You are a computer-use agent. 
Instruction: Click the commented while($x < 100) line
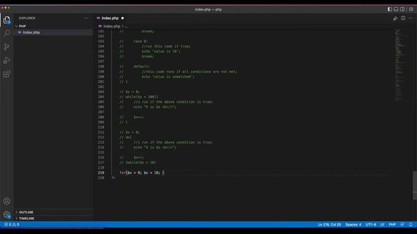139,97
